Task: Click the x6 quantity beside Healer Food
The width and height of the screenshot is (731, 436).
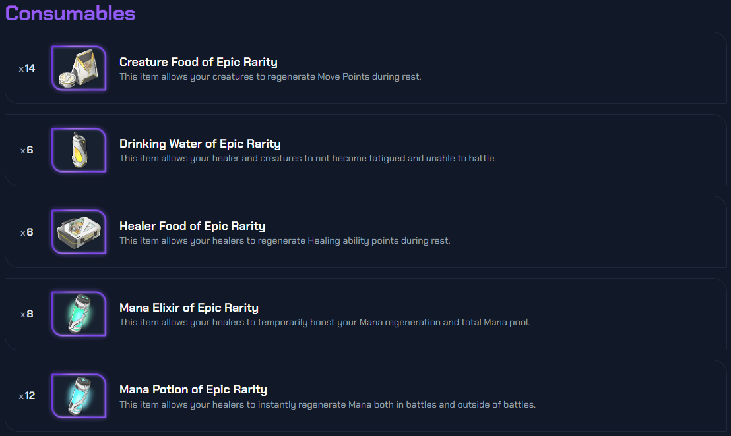Action: click(x=27, y=232)
